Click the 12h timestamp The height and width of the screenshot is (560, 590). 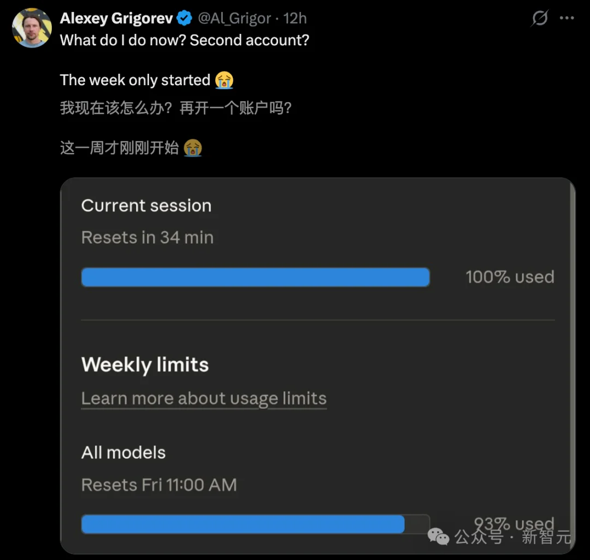coord(295,18)
